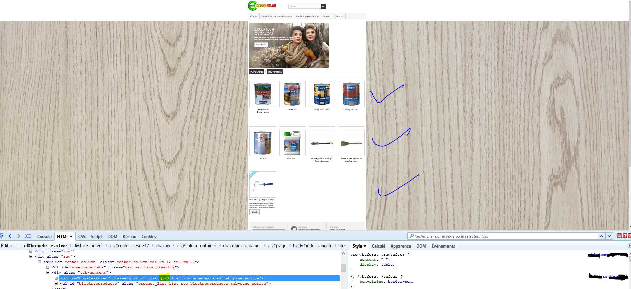Open Linitop Prim & Finish product image
631x289 pixels.
322,94
